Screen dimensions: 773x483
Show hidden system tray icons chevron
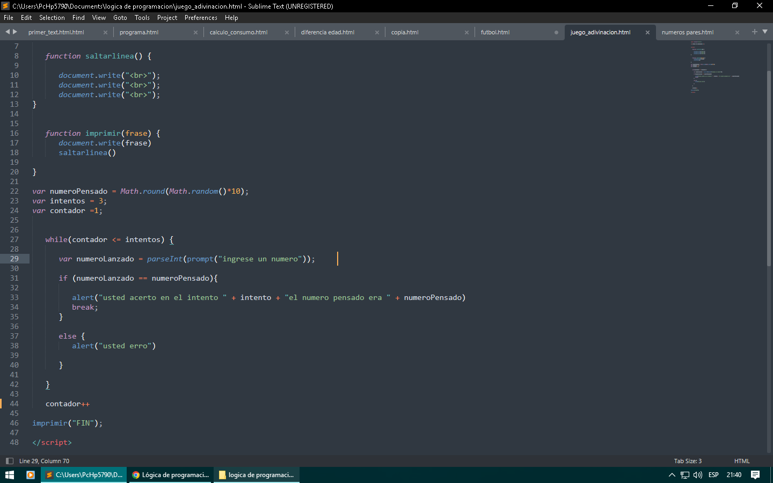[x=672, y=475]
